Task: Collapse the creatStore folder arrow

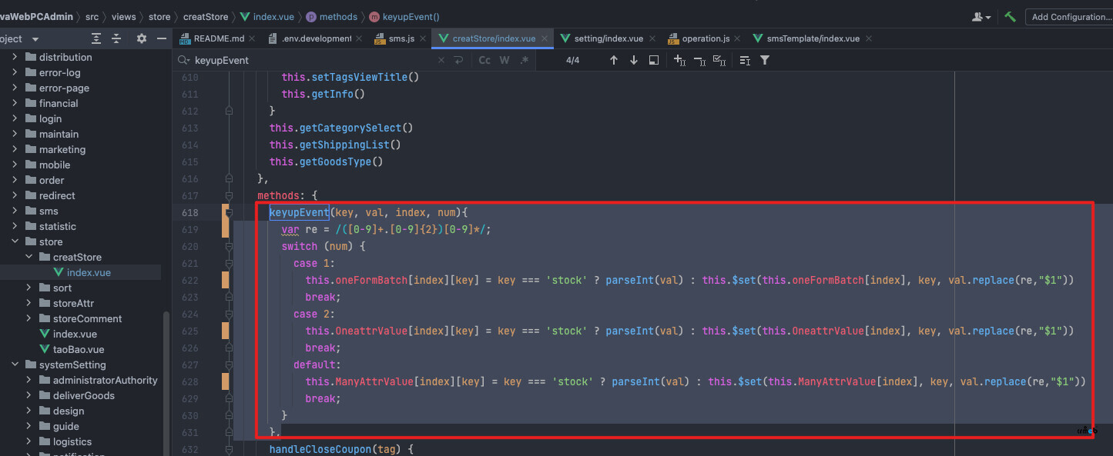Action: click(28, 257)
